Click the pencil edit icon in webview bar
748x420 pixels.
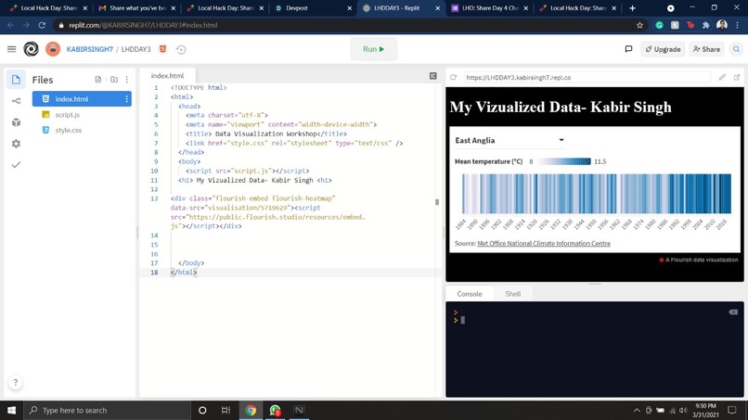[722, 77]
